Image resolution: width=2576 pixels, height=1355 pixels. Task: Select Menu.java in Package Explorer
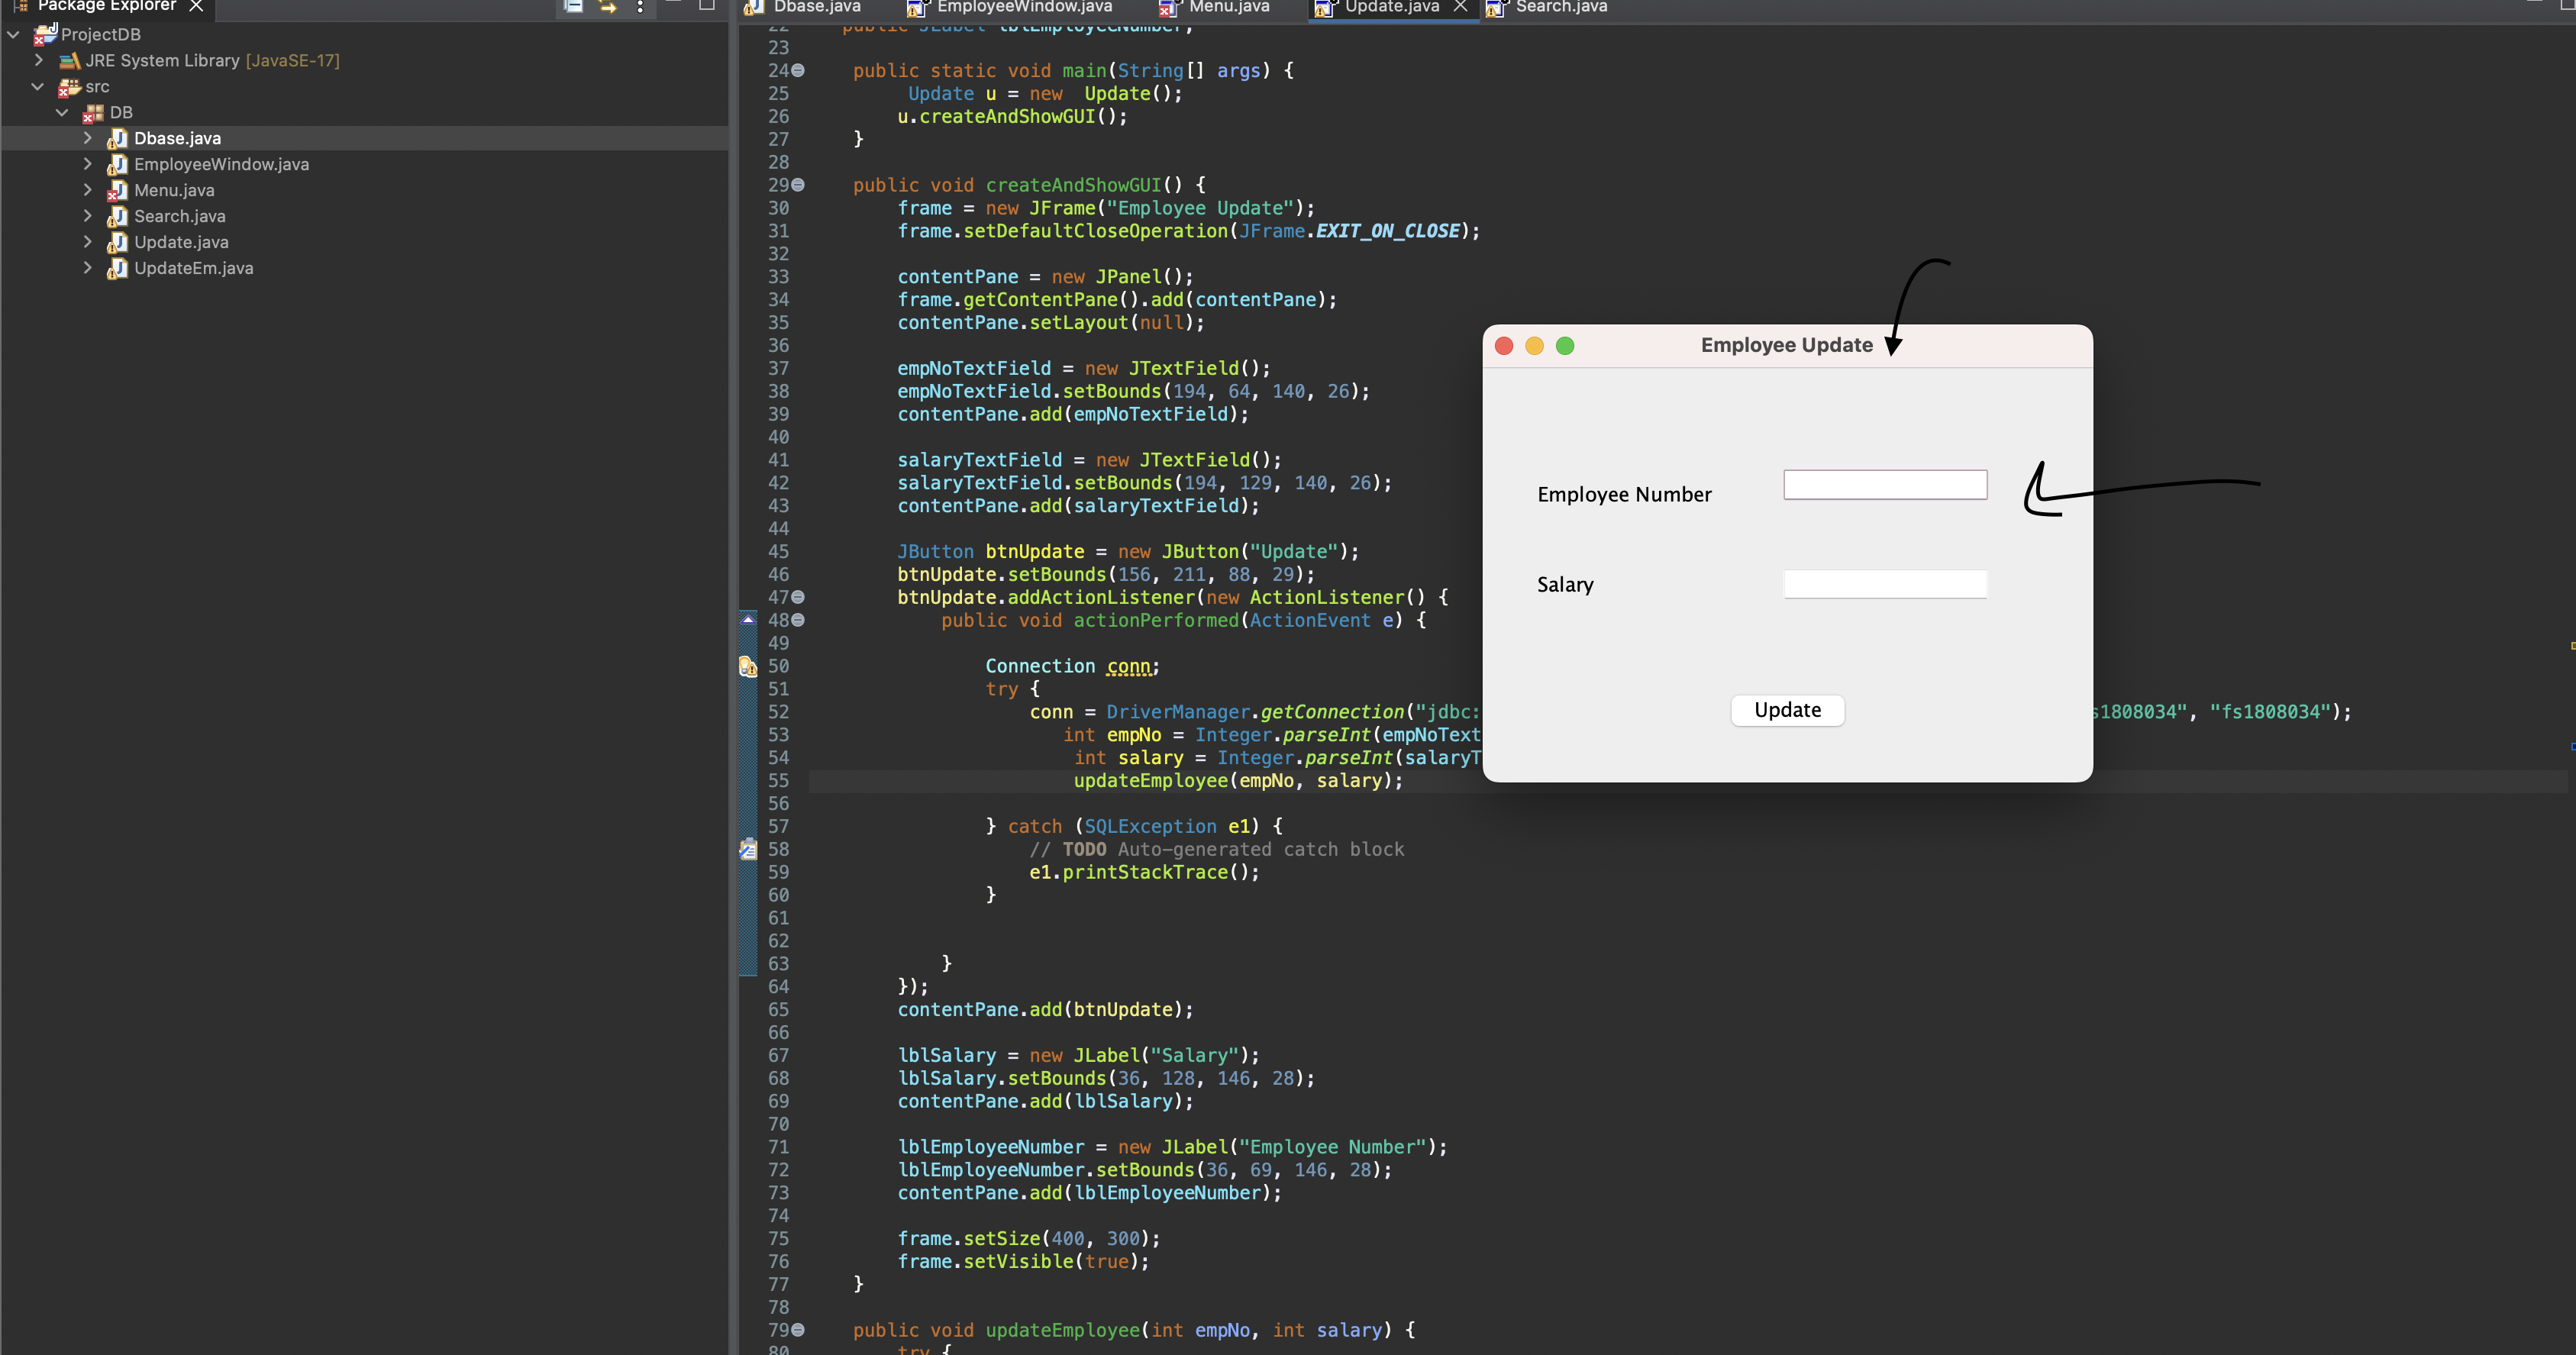[x=174, y=191]
